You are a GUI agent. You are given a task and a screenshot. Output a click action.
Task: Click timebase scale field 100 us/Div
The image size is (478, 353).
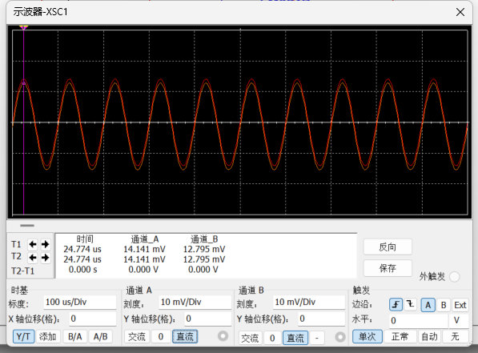click(79, 302)
